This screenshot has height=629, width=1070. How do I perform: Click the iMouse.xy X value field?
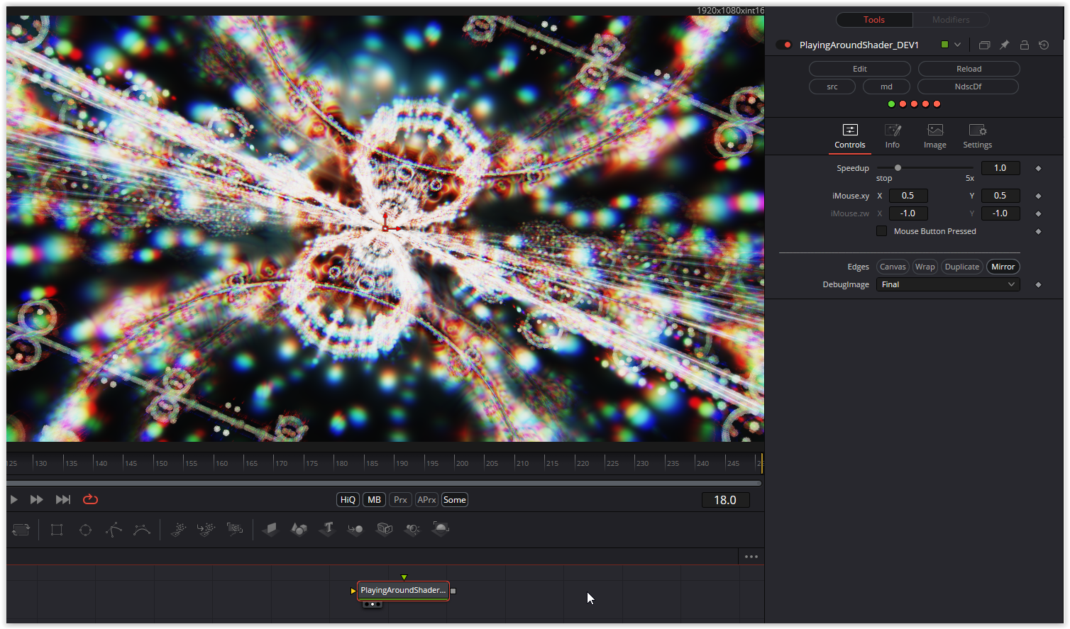click(x=908, y=196)
